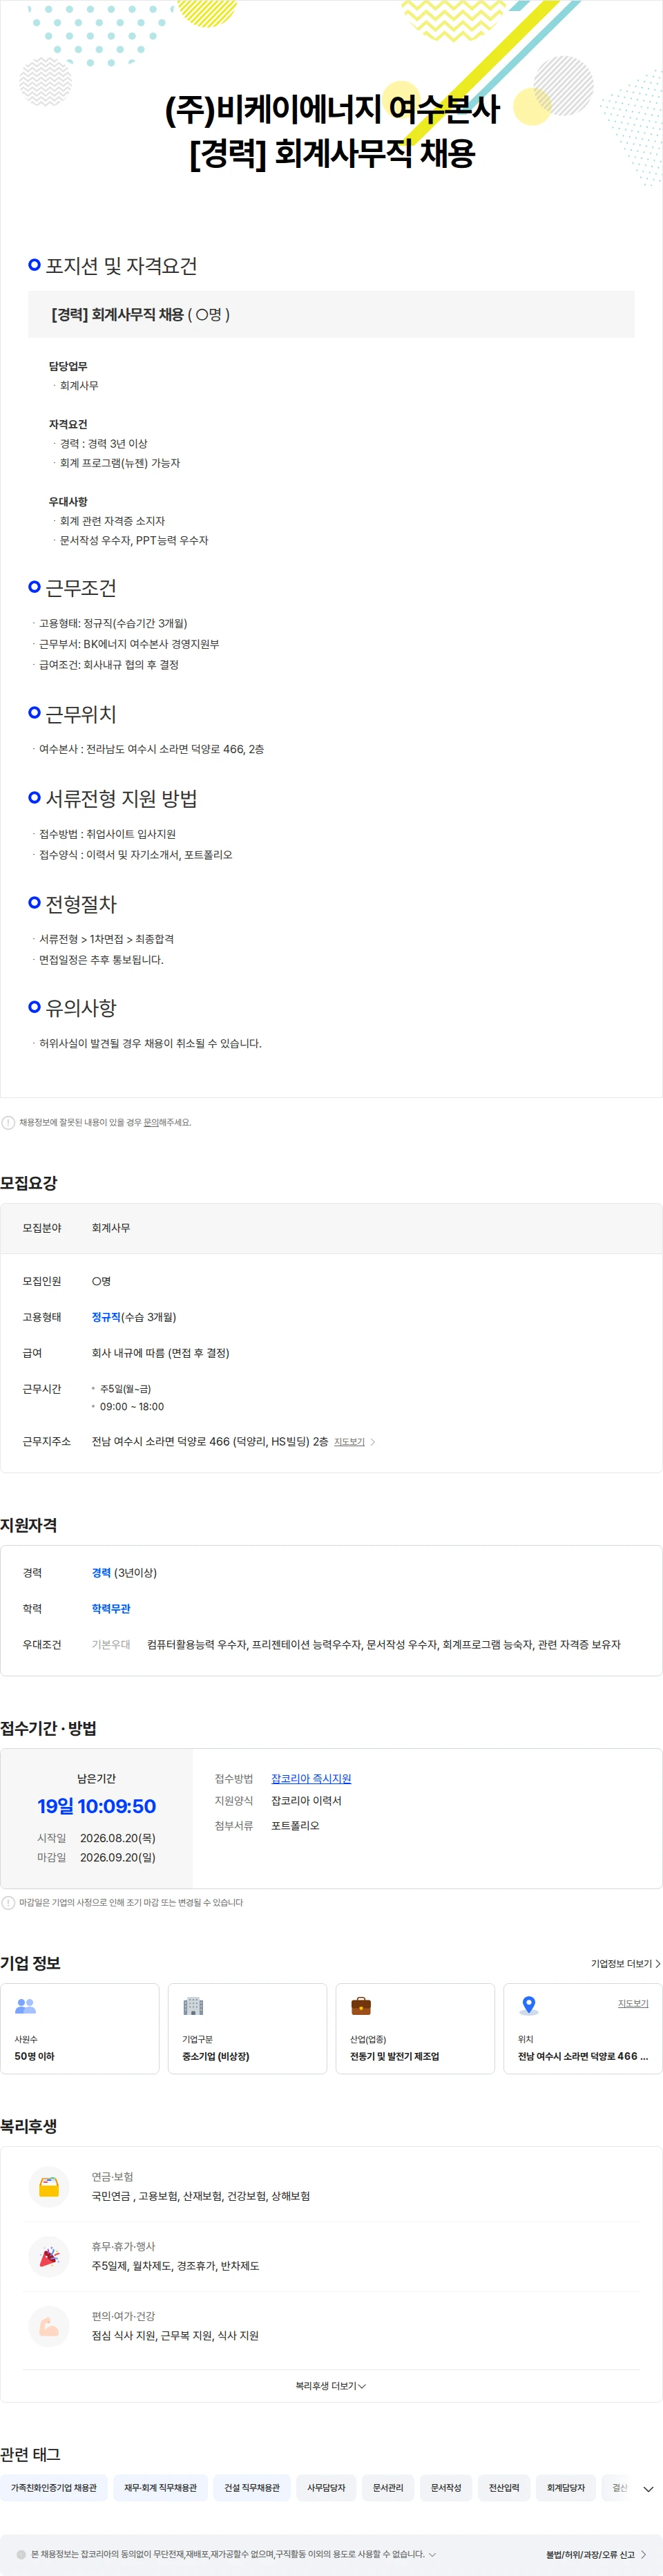The height and width of the screenshot is (2576, 663).
Task: Click the 잡코리아 즉시지원 apply link
Action: (x=311, y=1778)
